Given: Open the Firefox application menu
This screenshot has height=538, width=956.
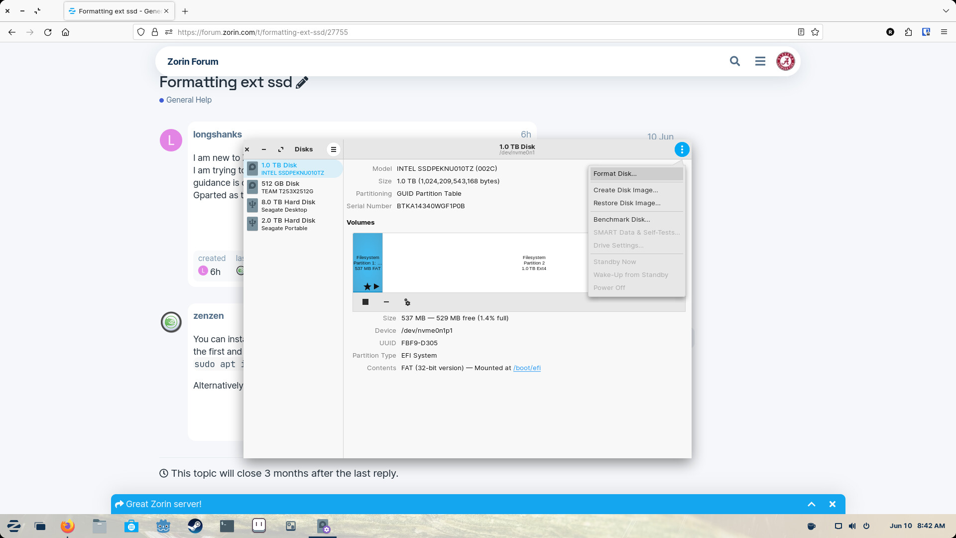Looking at the screenshot, I should [944, 32].
